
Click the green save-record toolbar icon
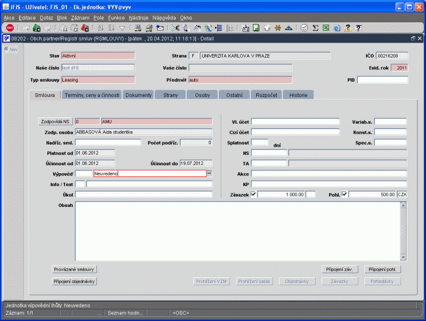pyautogui.click(x=36, y=28)
